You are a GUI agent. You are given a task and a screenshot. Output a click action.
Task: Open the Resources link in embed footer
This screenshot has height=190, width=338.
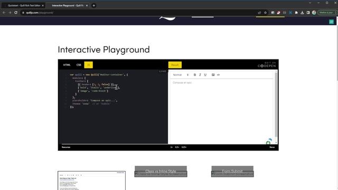pos(66,147)
